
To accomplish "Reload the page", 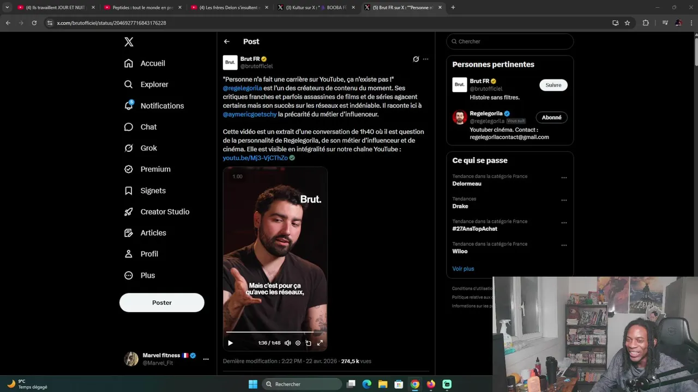I will 34,23.
